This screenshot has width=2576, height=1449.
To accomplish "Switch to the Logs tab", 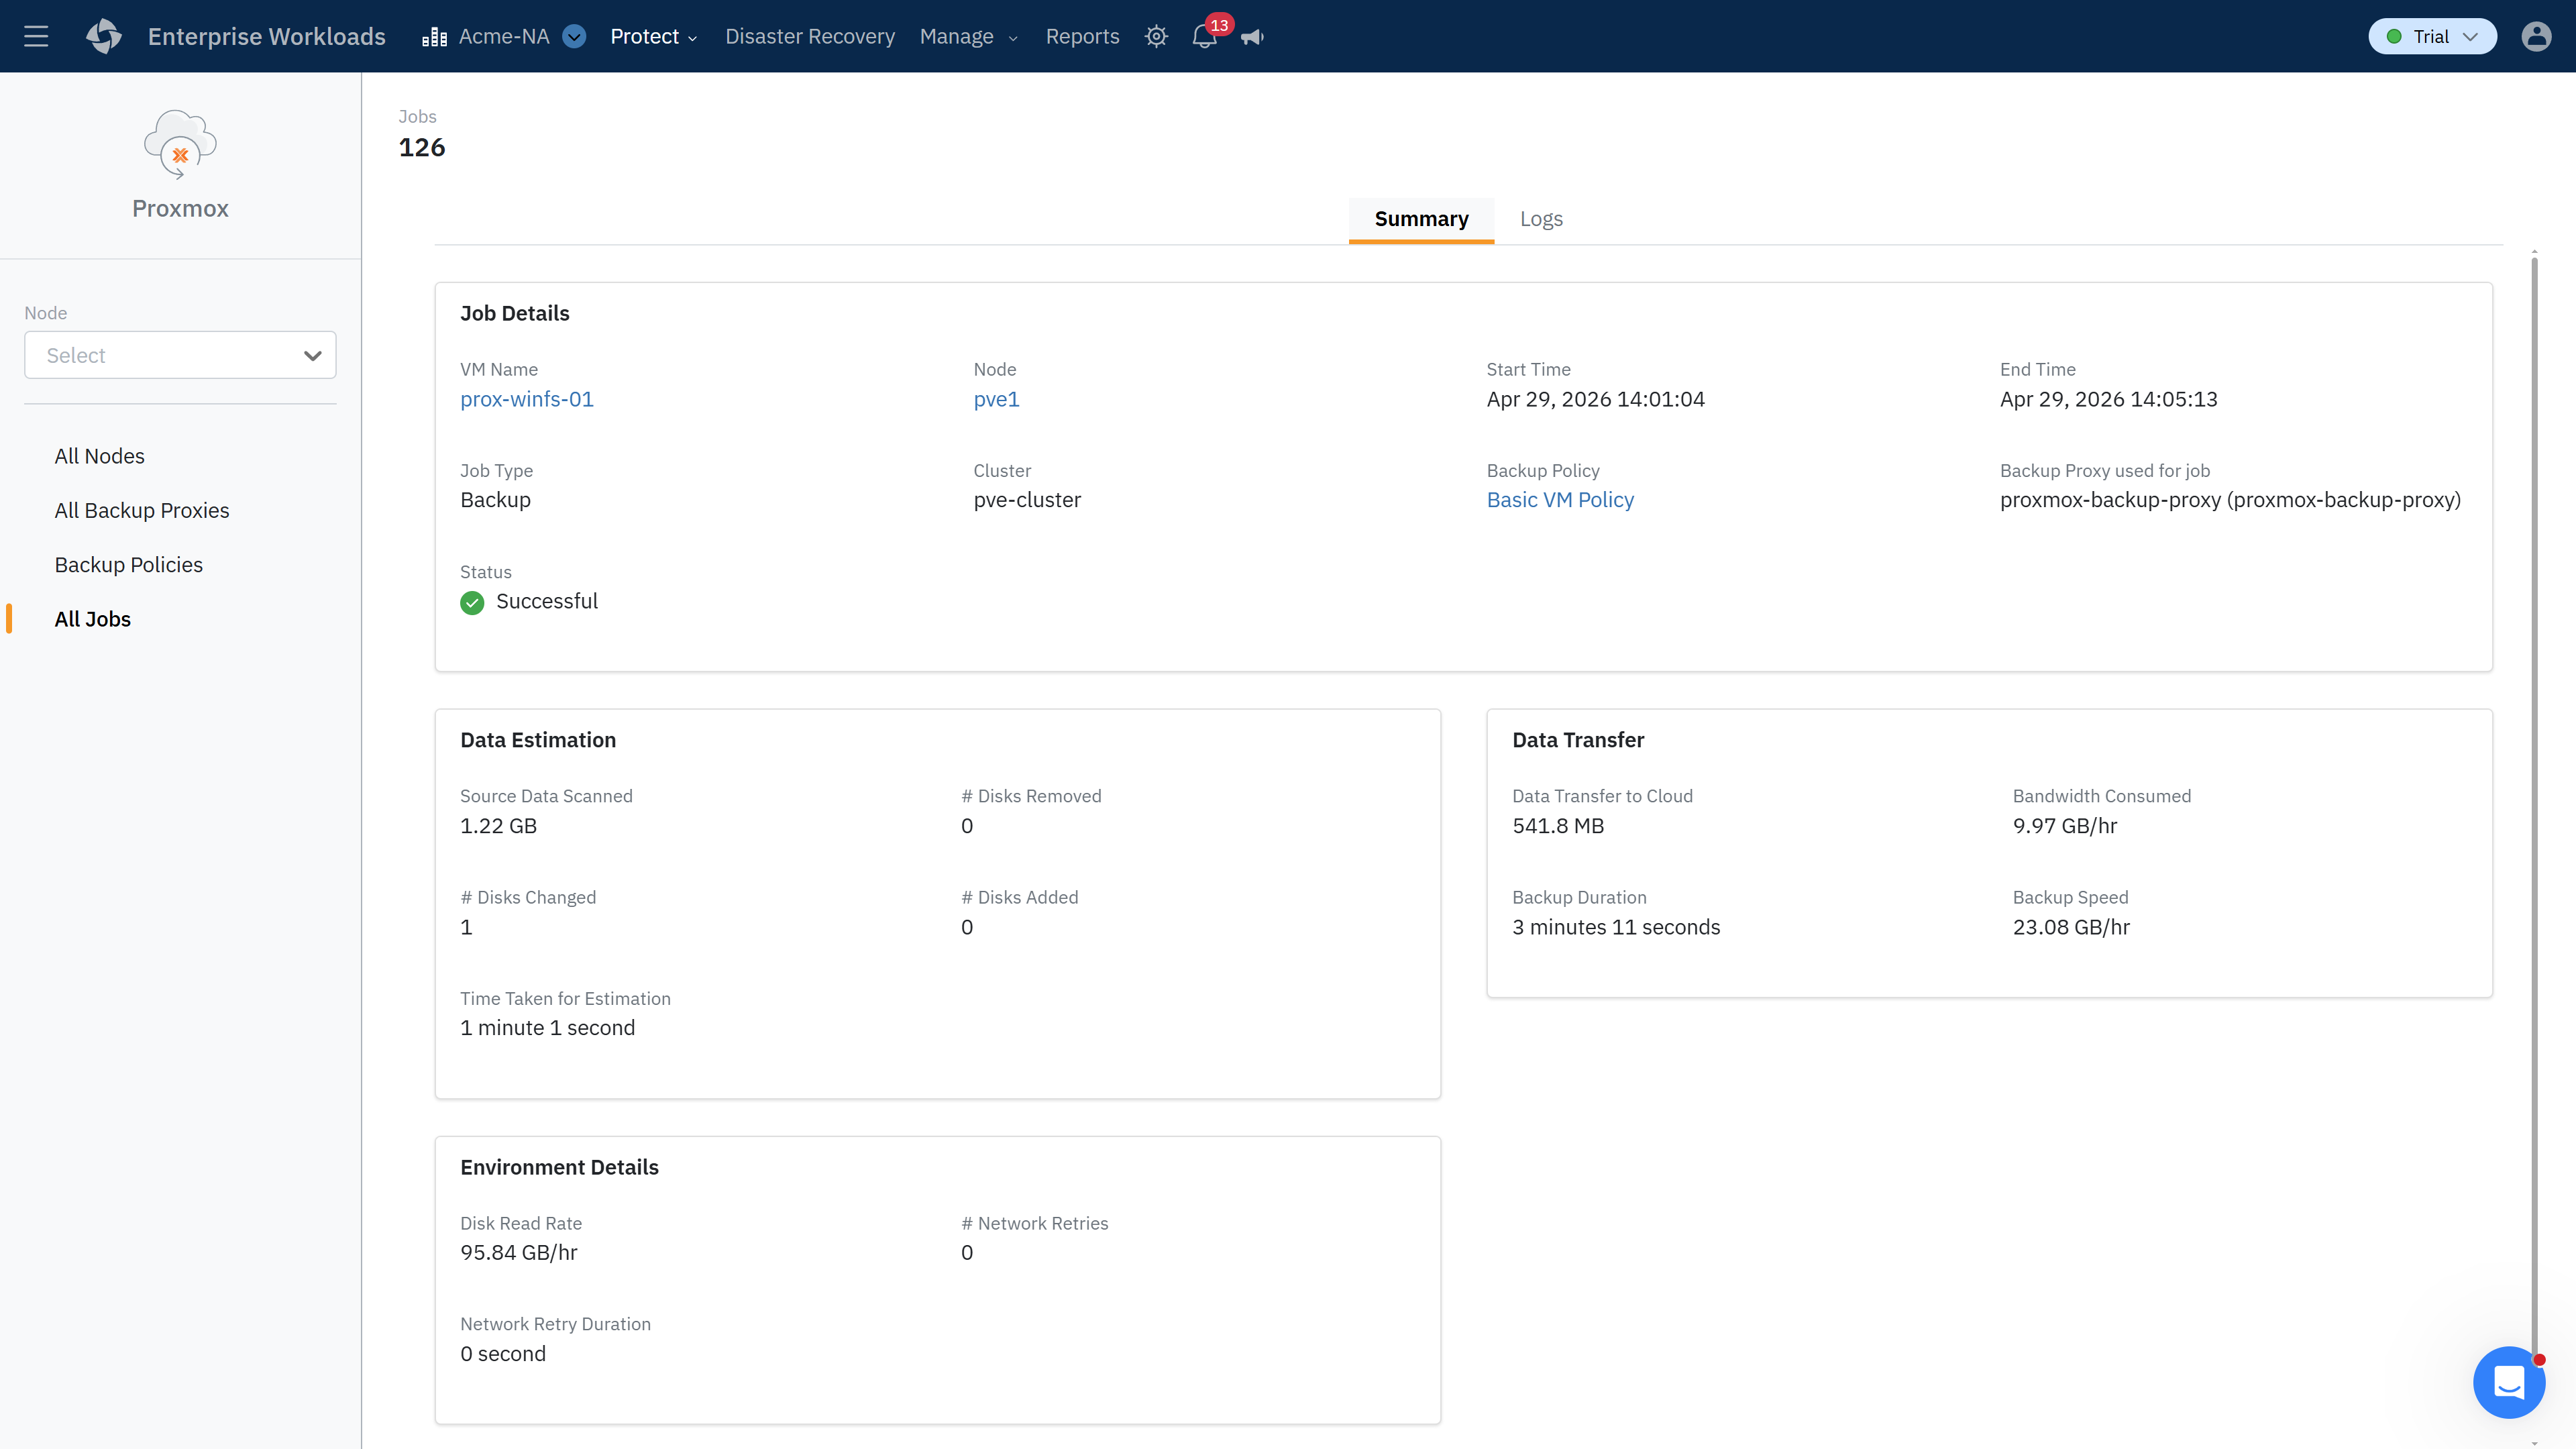I will [x=1541, y=219].
